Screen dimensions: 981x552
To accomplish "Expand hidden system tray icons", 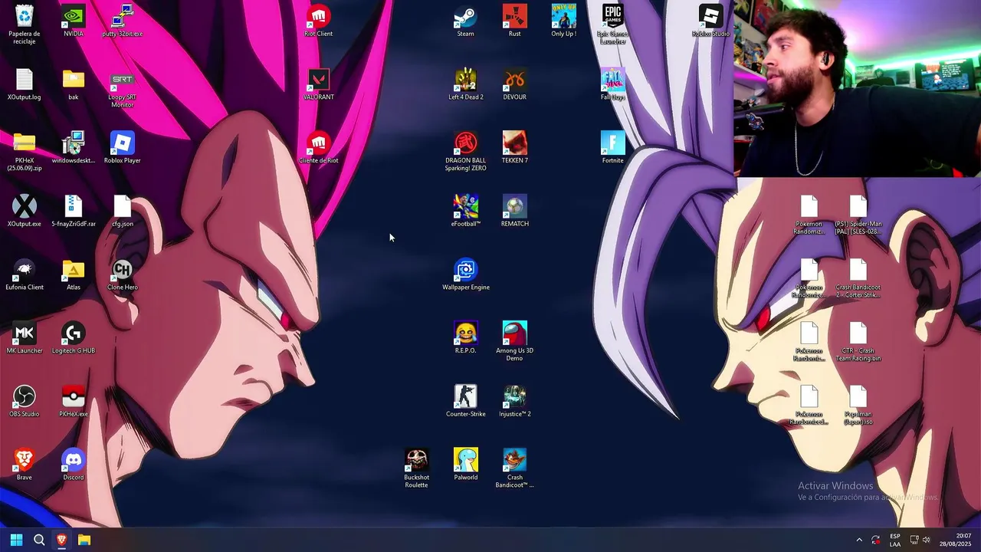I will coord(859,540).
